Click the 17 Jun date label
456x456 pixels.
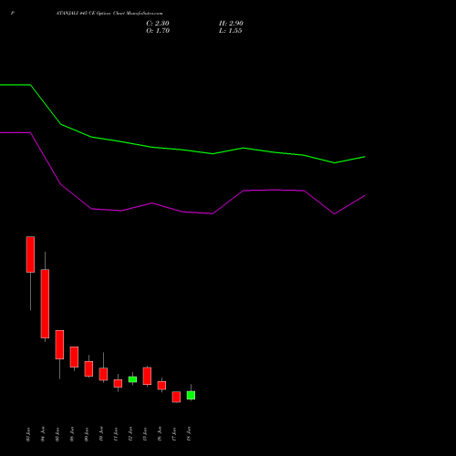[174, 434]
